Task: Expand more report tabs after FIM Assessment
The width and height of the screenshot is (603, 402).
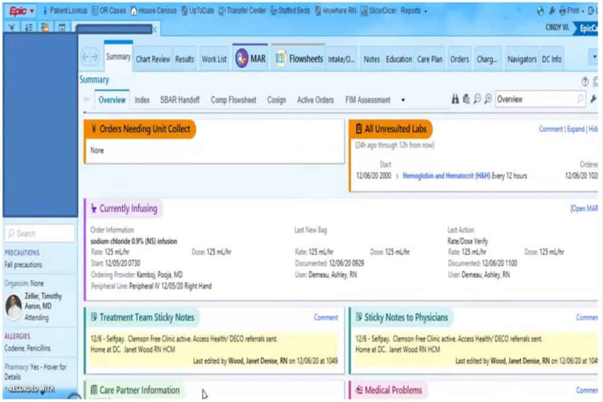Action: tap(403, 100)
